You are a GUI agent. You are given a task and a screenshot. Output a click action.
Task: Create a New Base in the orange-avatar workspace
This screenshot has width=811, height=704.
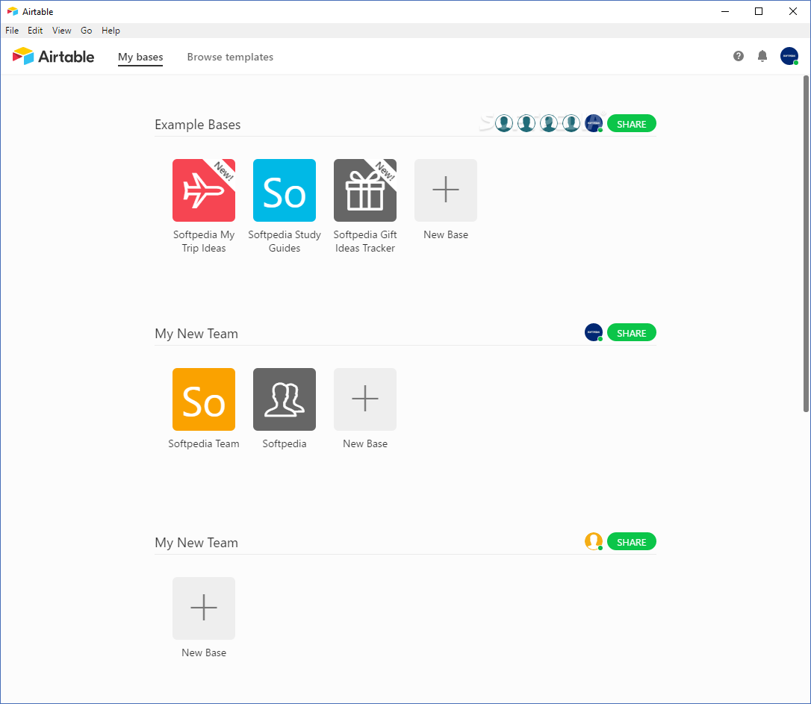[204, 608]
